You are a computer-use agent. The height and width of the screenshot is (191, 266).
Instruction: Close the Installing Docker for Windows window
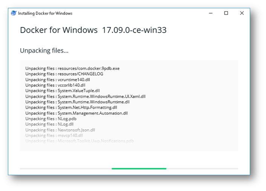[242, 13]
